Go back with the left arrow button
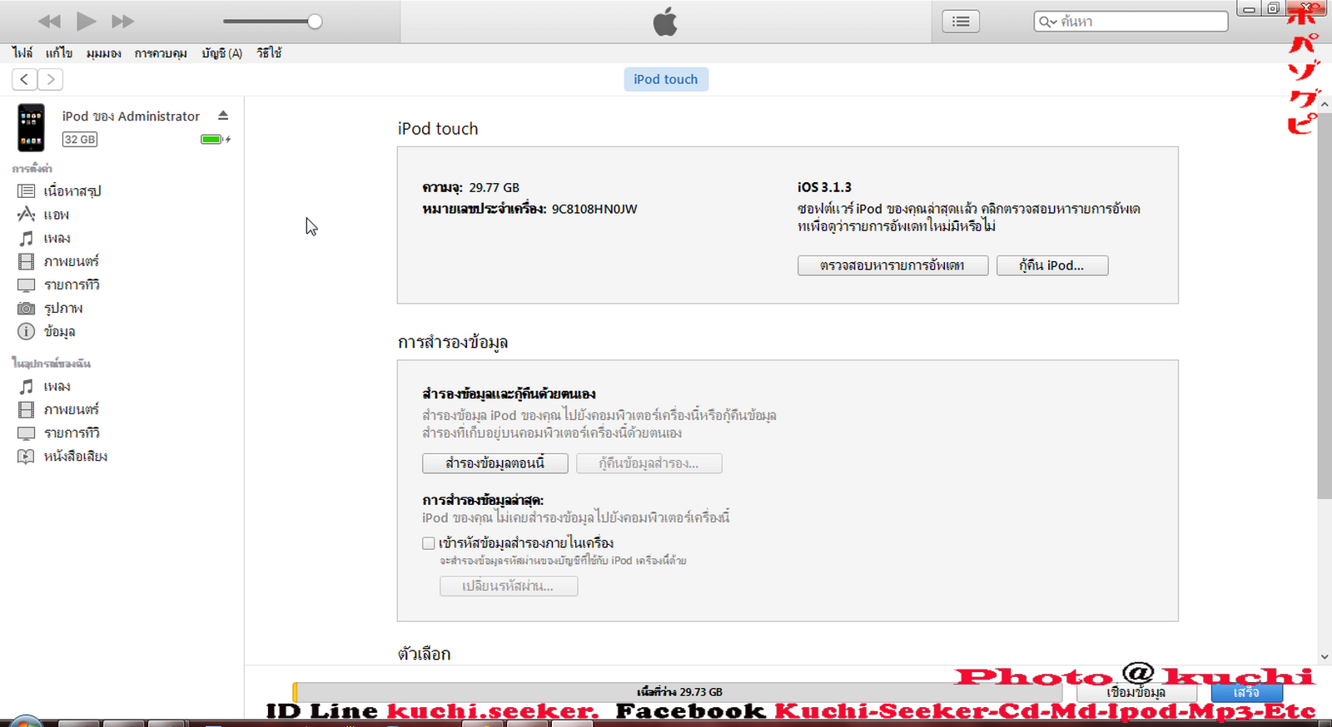Viewport: 1332px width, 727px height. pos(25,79)
